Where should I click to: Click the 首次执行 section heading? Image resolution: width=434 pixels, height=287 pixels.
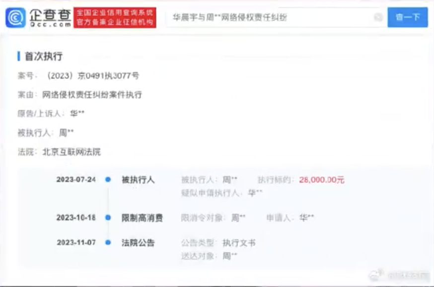coord(44,56)
